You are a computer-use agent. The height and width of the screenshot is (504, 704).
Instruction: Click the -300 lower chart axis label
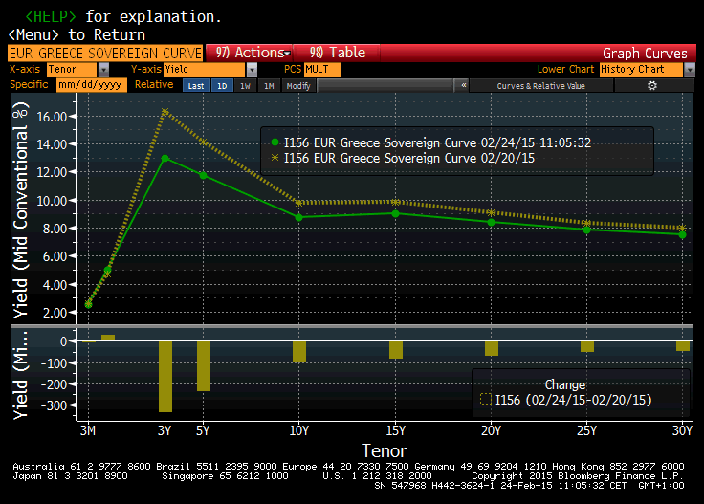click(x=54, y=405)
